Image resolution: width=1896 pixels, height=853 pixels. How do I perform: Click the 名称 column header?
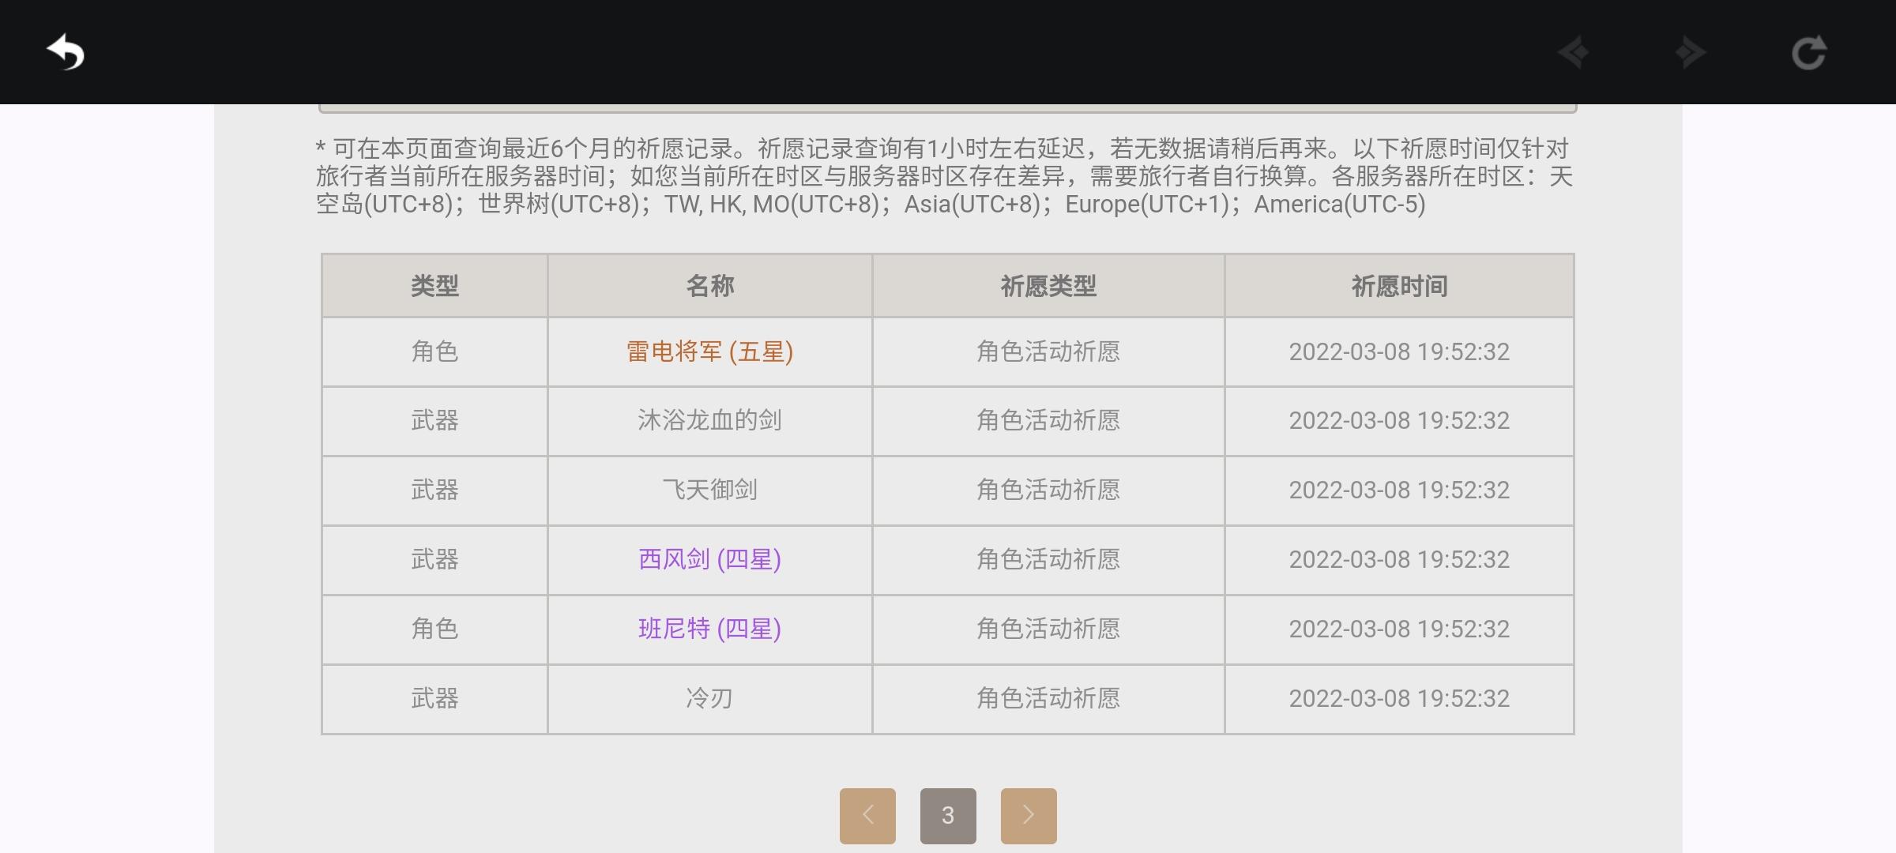tap(709, 286)
